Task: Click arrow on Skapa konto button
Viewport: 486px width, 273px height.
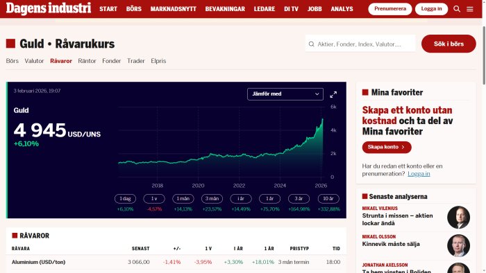Action: [x=403, y=147]
